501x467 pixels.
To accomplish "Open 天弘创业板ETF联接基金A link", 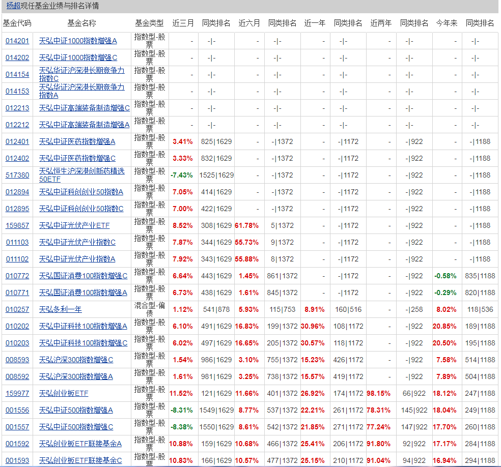I will [80, 444].
